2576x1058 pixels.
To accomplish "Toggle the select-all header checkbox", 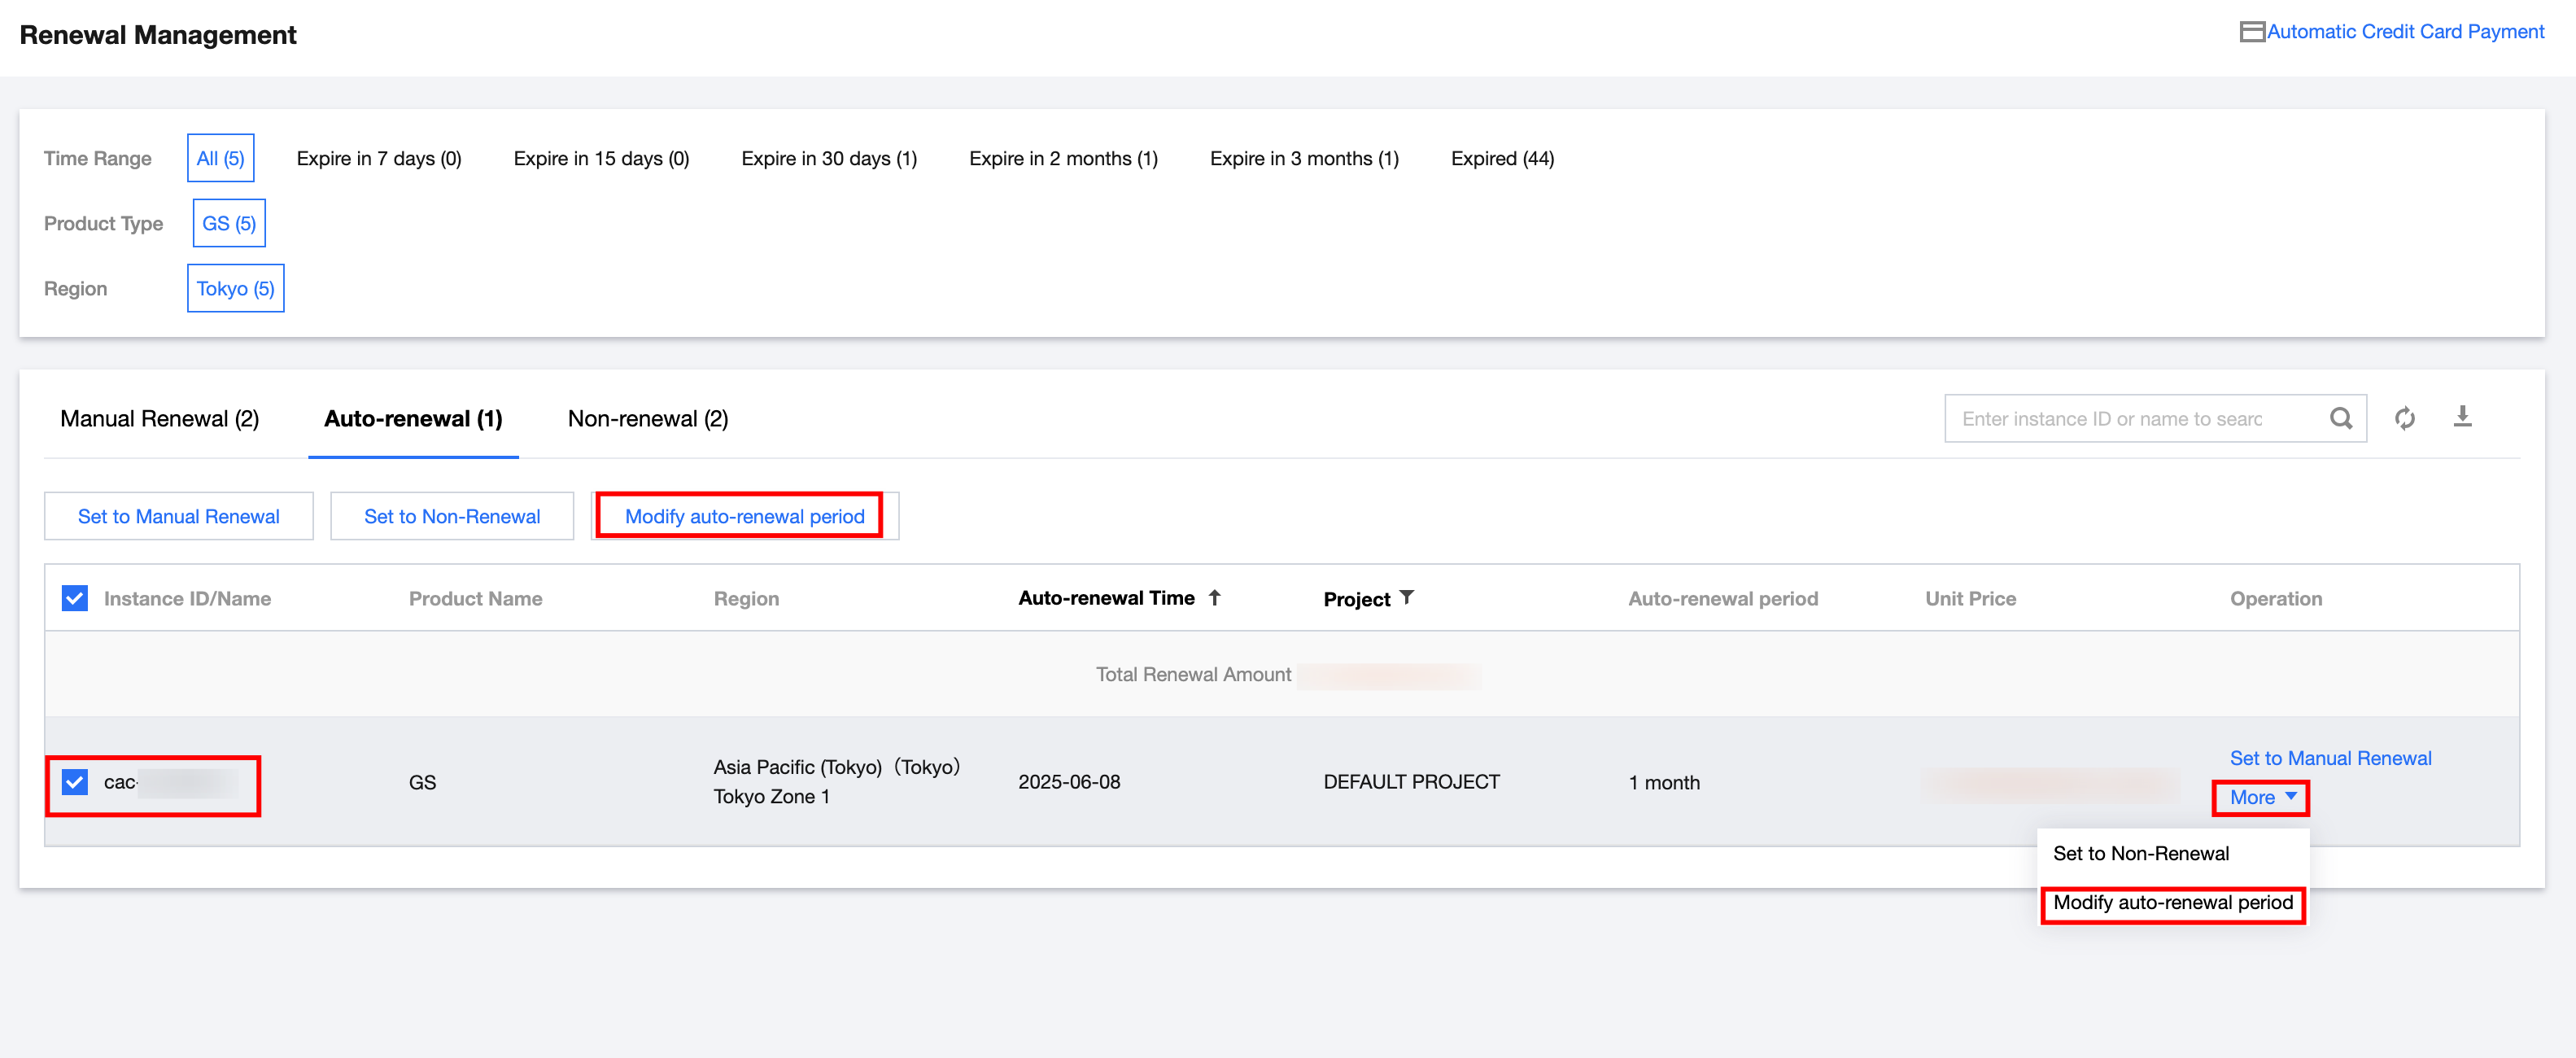I will click(x=75, y=598).
